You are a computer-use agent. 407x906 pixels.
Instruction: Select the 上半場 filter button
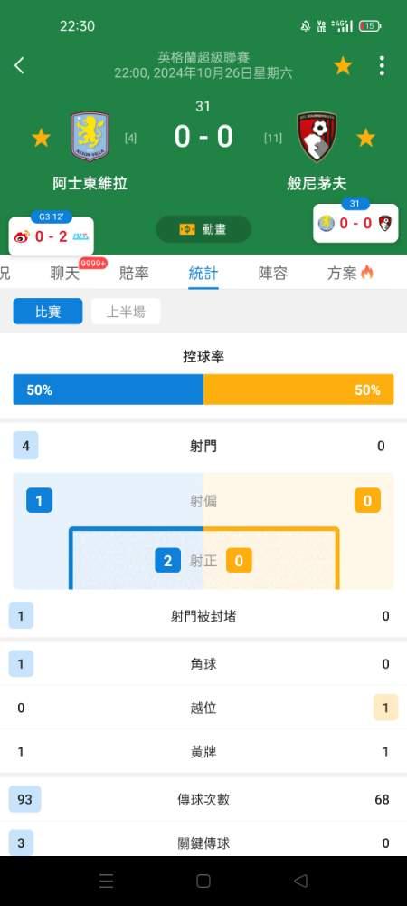[126, 312]
